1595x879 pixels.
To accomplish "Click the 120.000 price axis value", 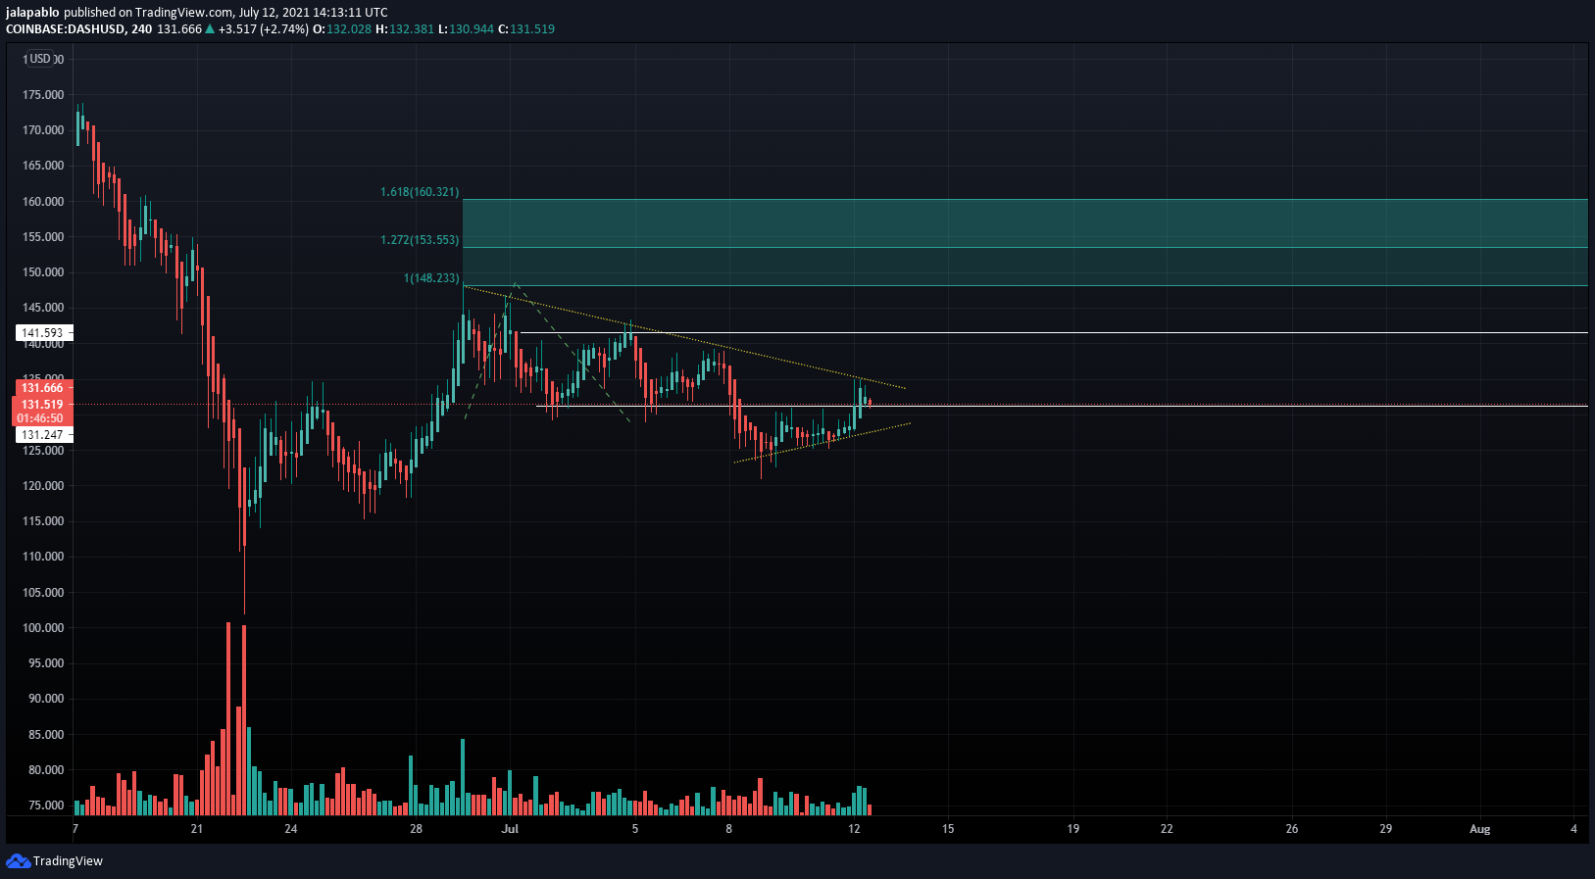I will coord(43,486).
